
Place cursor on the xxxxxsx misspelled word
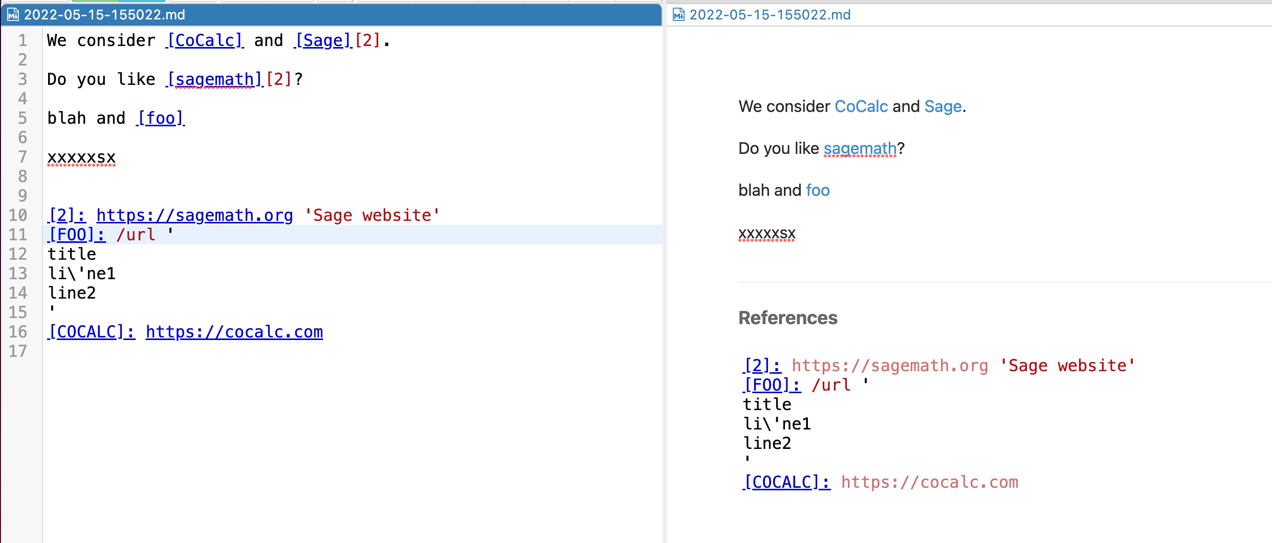pyautogui.click(x=81, y=157)
